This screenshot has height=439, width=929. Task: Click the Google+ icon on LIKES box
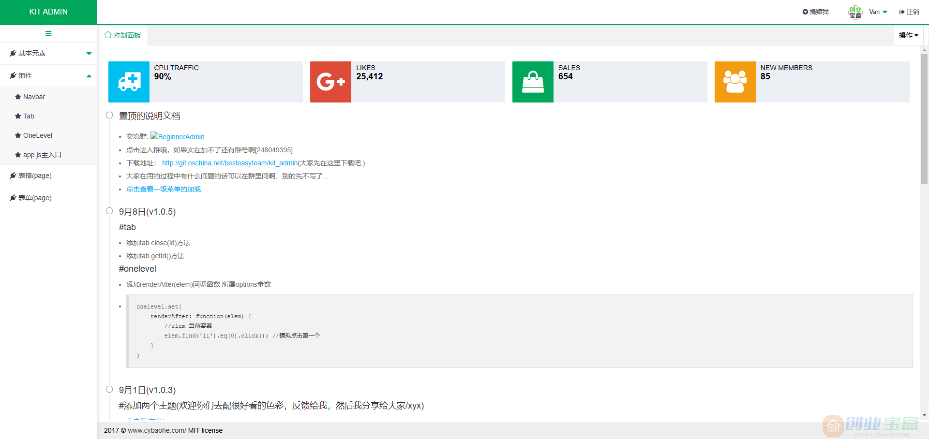pyautogui.click(x=330, y=82)
